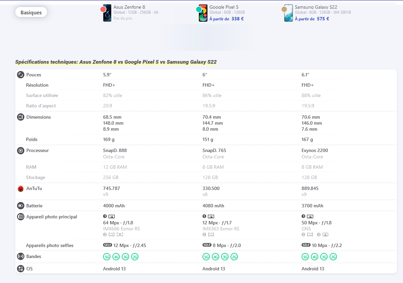The image size is (403, 283).
Task: Click the 2G badge for Google Pixel 5
Action: pos(234,257)
